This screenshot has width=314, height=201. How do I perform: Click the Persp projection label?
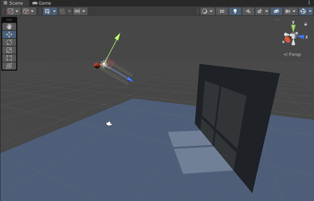pos(292,54)
